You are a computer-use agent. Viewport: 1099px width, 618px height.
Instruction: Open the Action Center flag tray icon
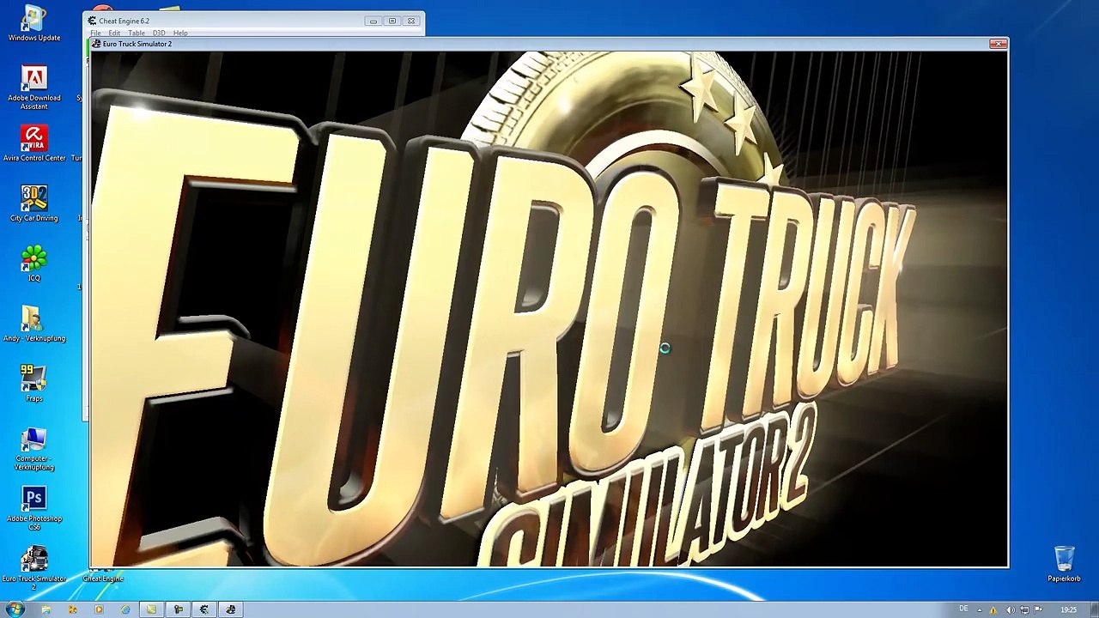click(1038, 609)
